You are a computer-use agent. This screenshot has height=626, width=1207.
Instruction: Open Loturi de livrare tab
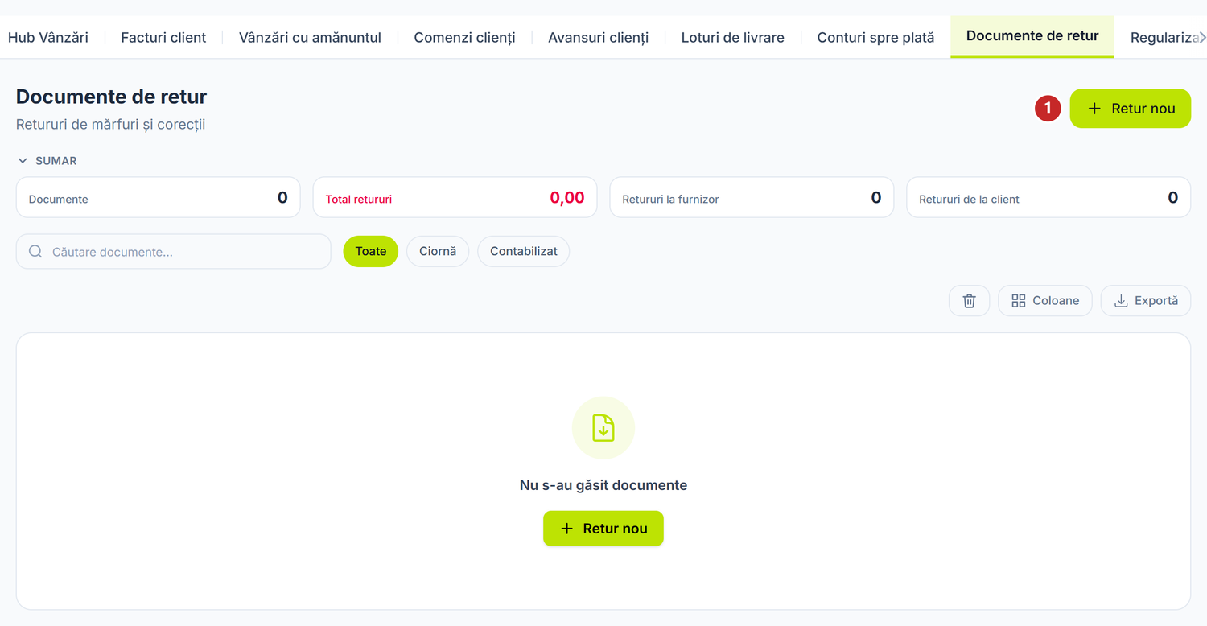coord(733,37)
